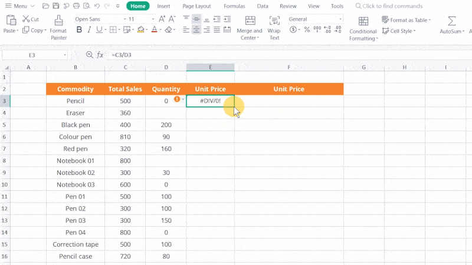Decrease indent
The width and height of the screenshot is (472, 265).
[217, 19]
